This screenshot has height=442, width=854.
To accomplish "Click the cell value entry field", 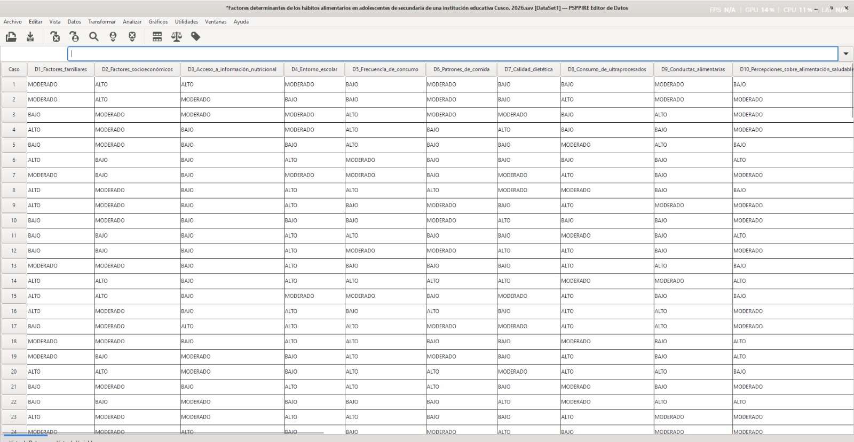I will click(x=453, y=53).
